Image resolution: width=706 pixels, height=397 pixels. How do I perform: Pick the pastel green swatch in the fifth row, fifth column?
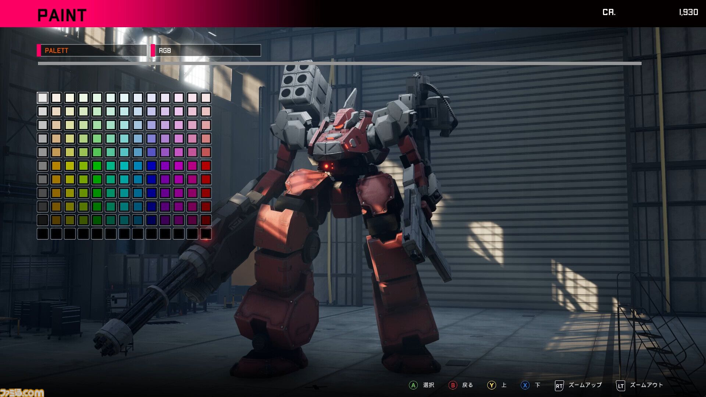[97, 152]
